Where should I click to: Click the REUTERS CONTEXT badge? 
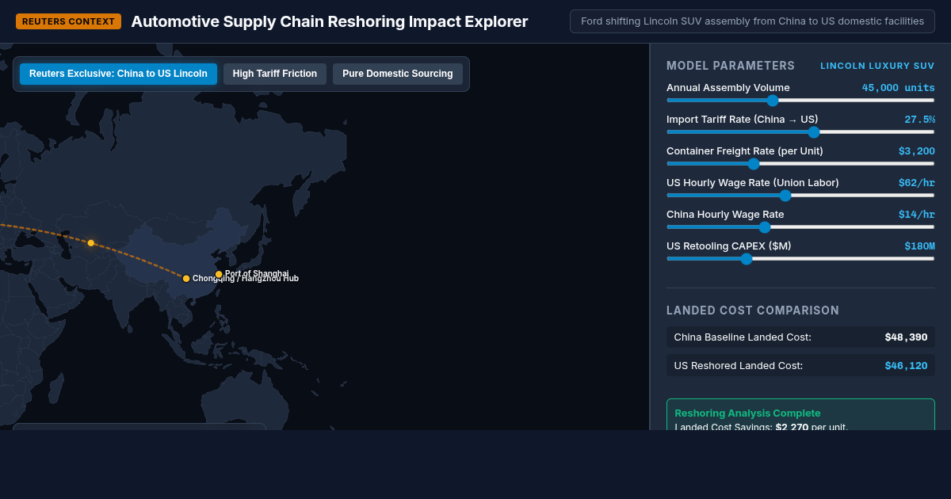tap(68, 21)
